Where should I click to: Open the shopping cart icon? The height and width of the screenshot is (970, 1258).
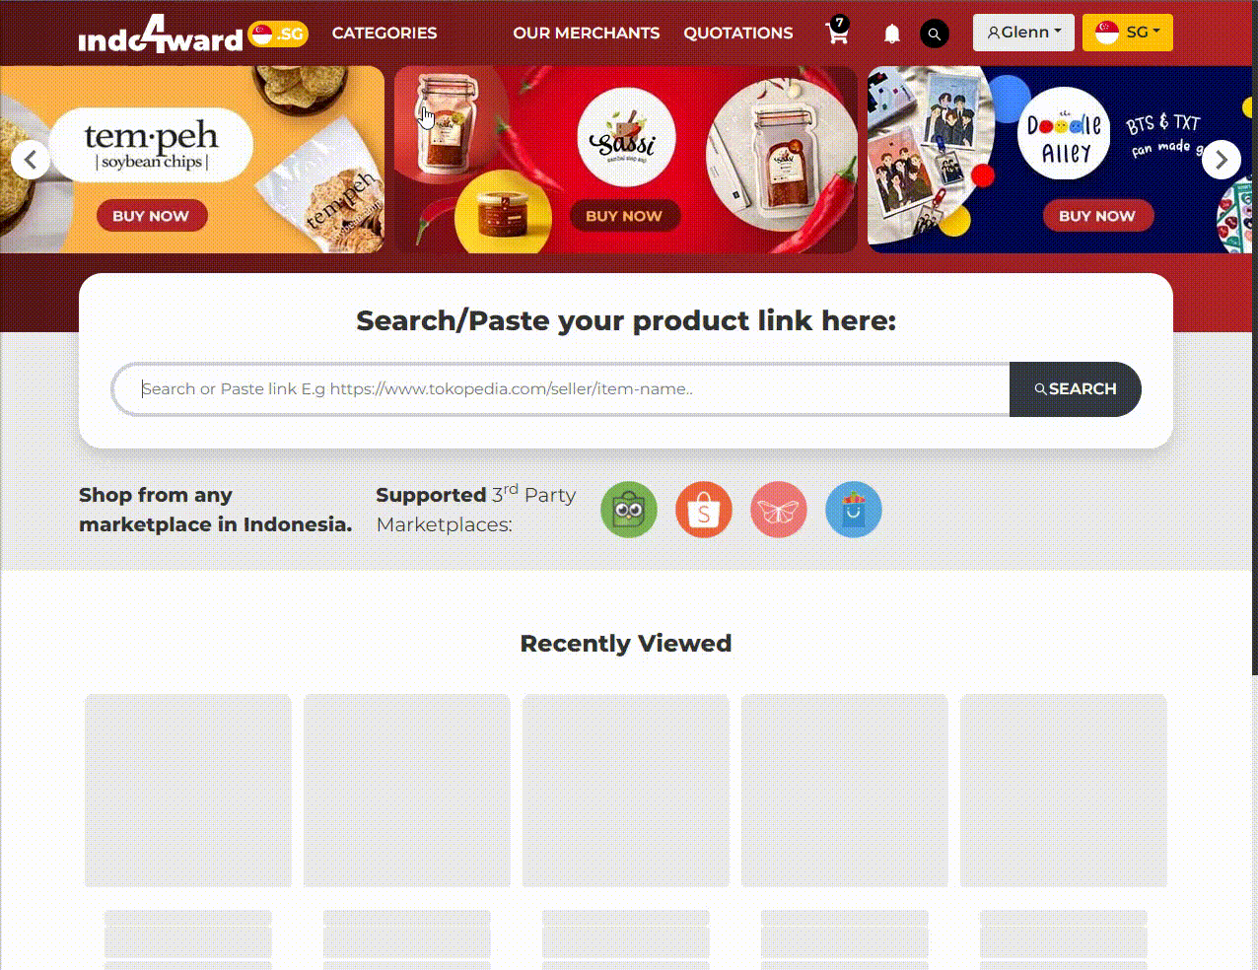click(x=837, y=32)
